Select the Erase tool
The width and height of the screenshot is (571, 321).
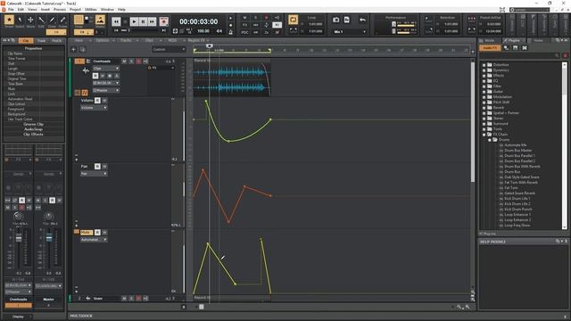[62, 20]
